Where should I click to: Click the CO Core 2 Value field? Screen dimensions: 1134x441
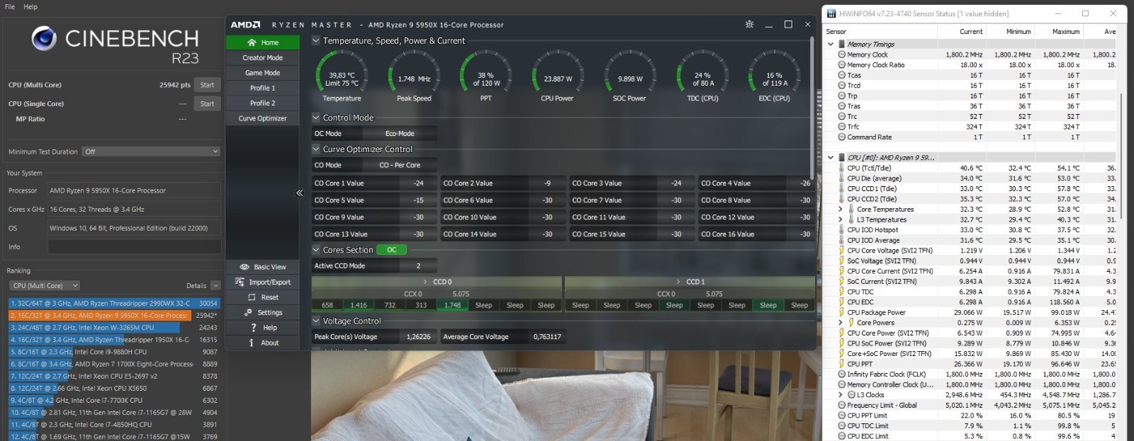pyautogui.click(x=503, y=183)
